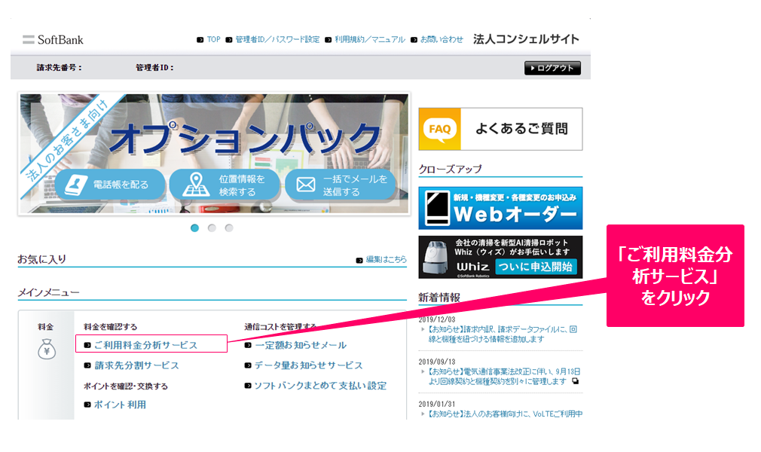Select first carousel dot indicator
This screenshot has height=452, width=761.
coord(194,228)
